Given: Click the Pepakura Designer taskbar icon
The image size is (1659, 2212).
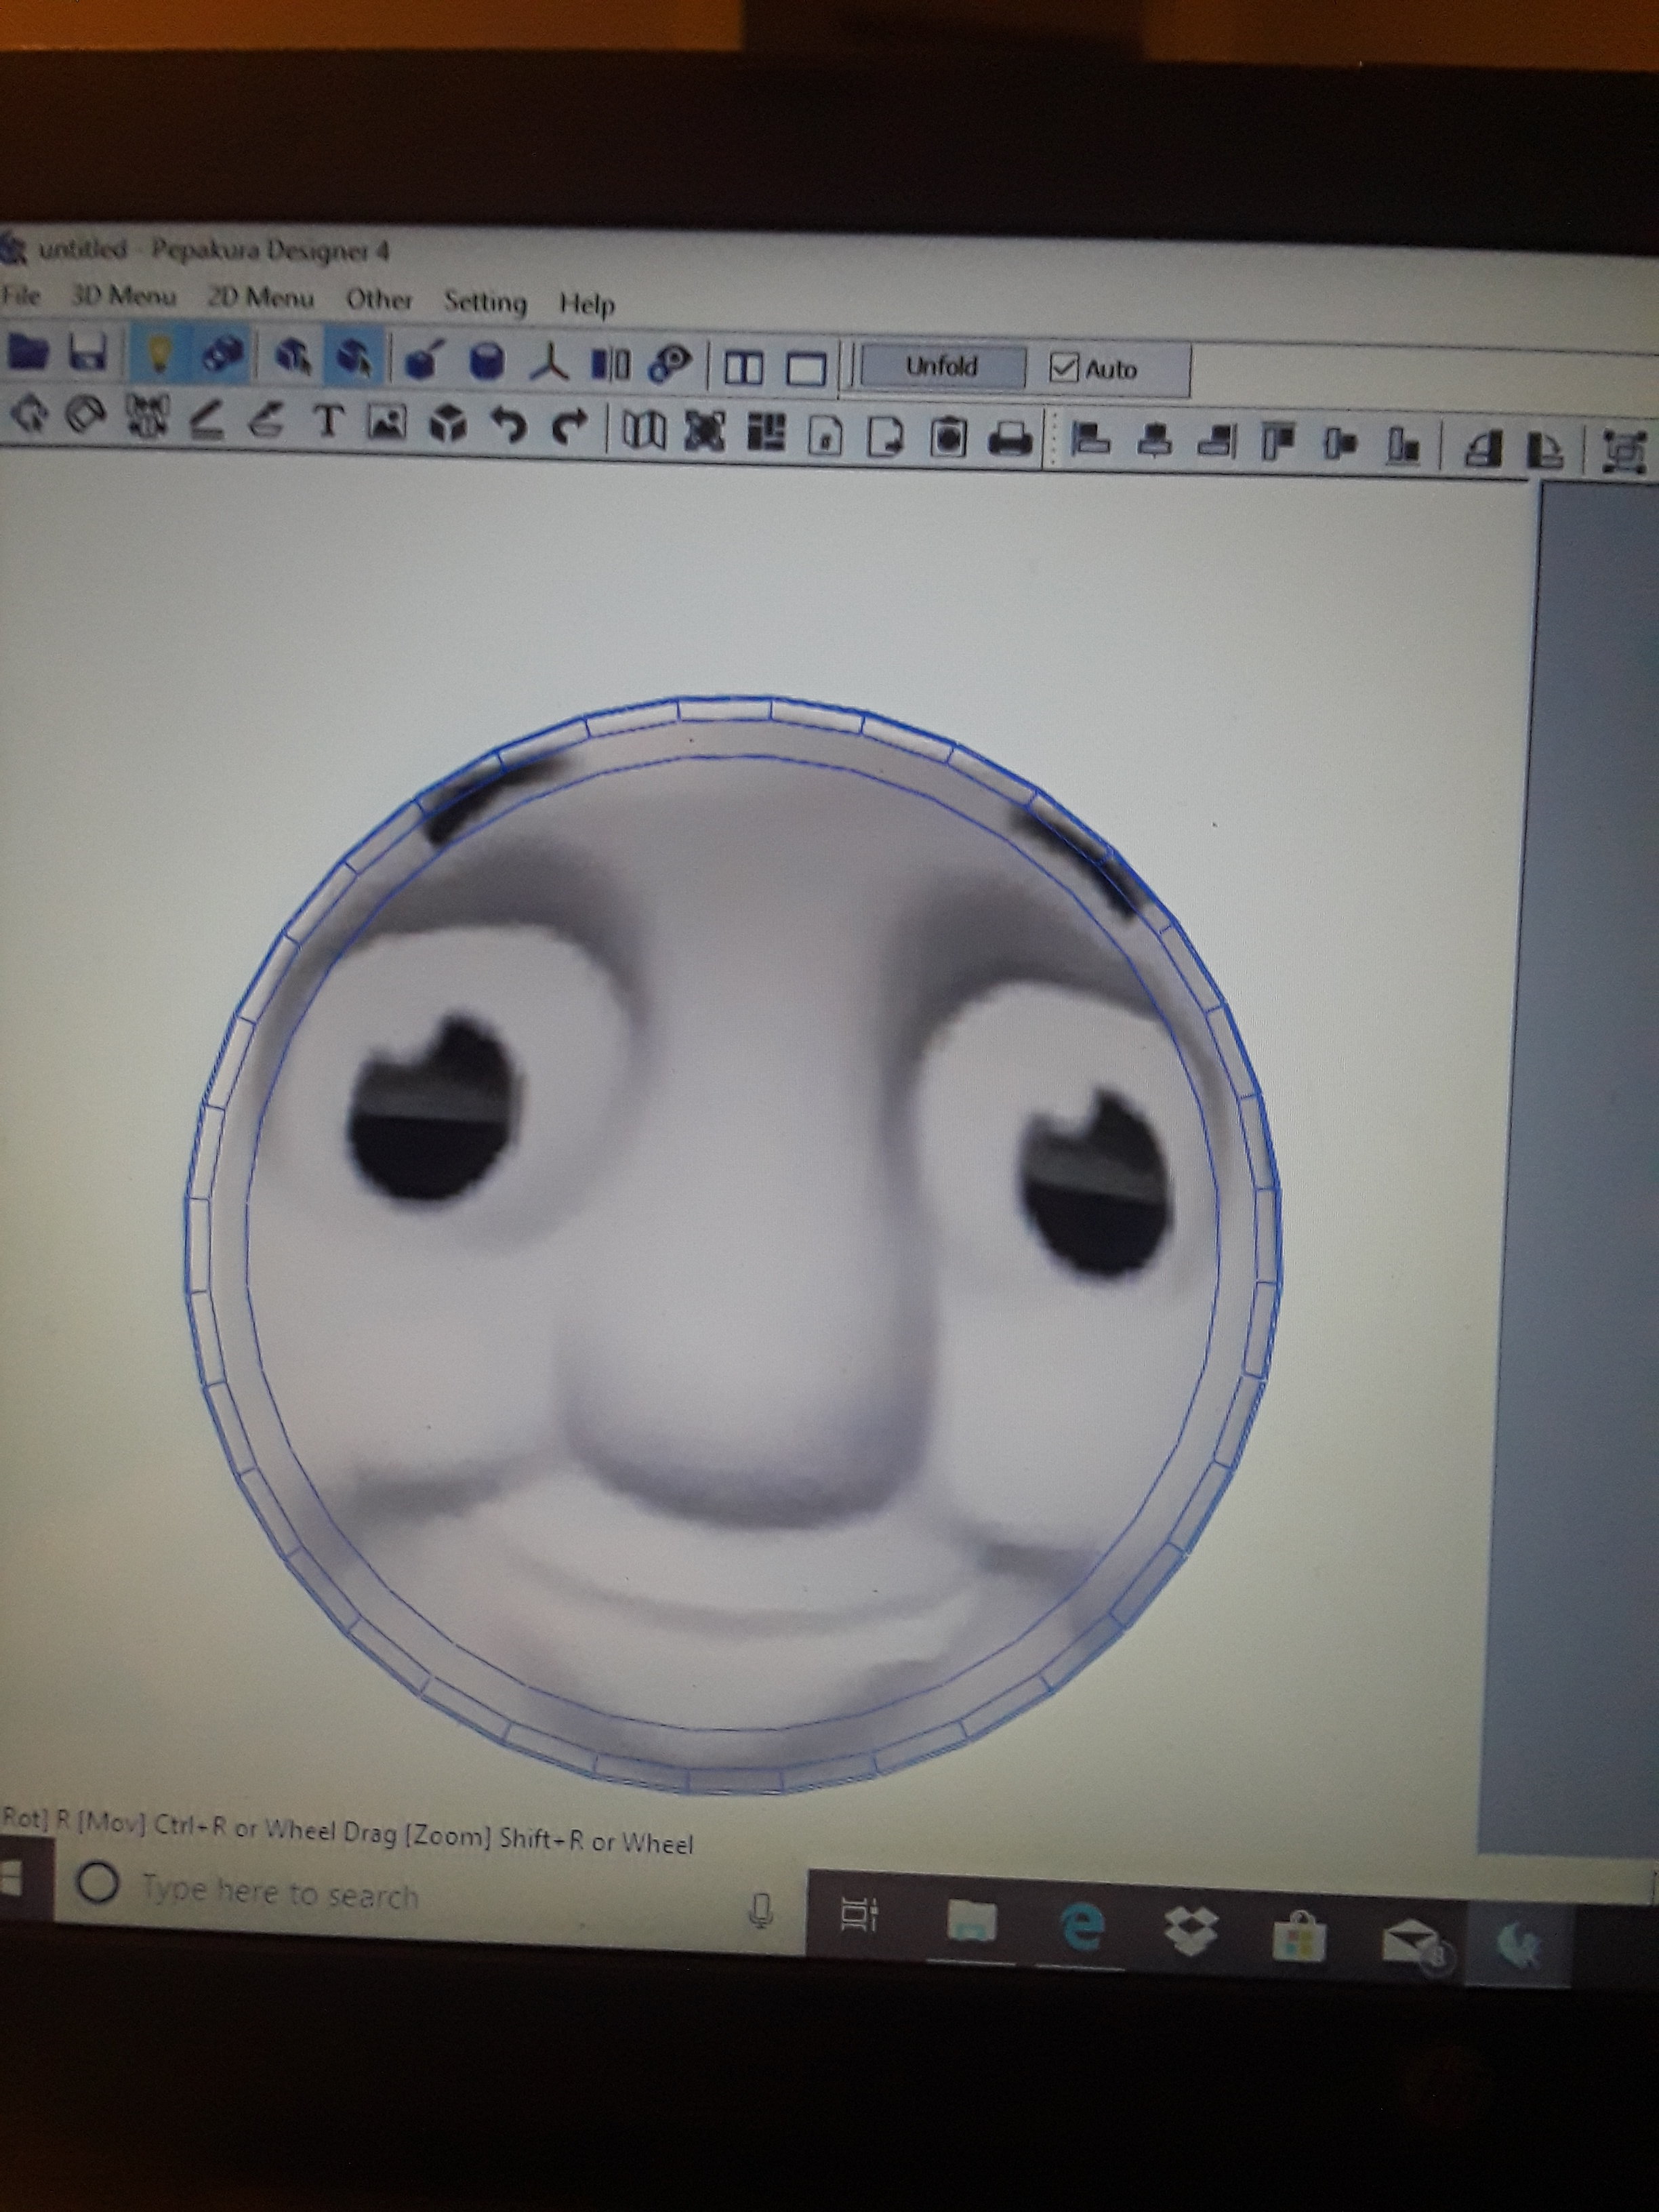Looking at the screenshot, I should pos(1520,1945).
